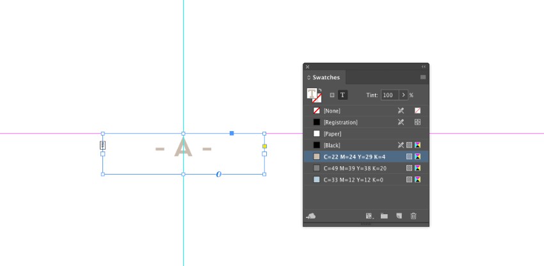This screenshot has width=544, height=266.
Task: Click CMYK mode icon on C=33 row
Action: [x=417, y=180]
